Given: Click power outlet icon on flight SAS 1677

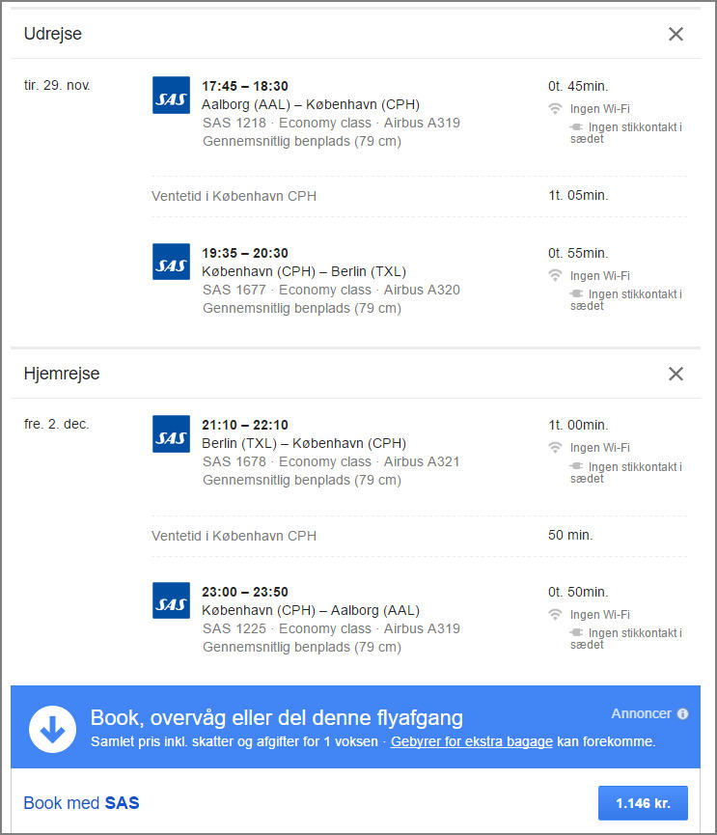Looking at the screenshot, I should click(576, 294).
